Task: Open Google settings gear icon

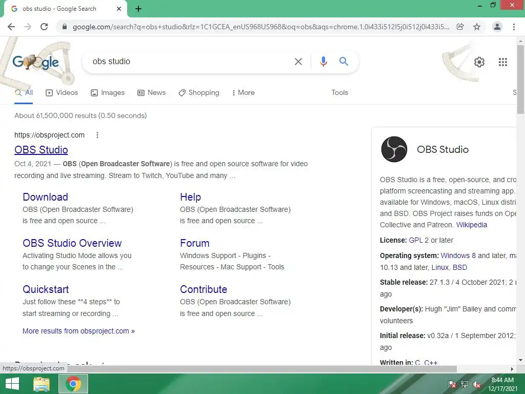Action: coord(479,62)
